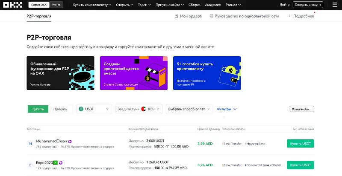The image size is (342, 176).
Task: Click the MuhammadEhsan trader name
Action: [x=51, y=141]
